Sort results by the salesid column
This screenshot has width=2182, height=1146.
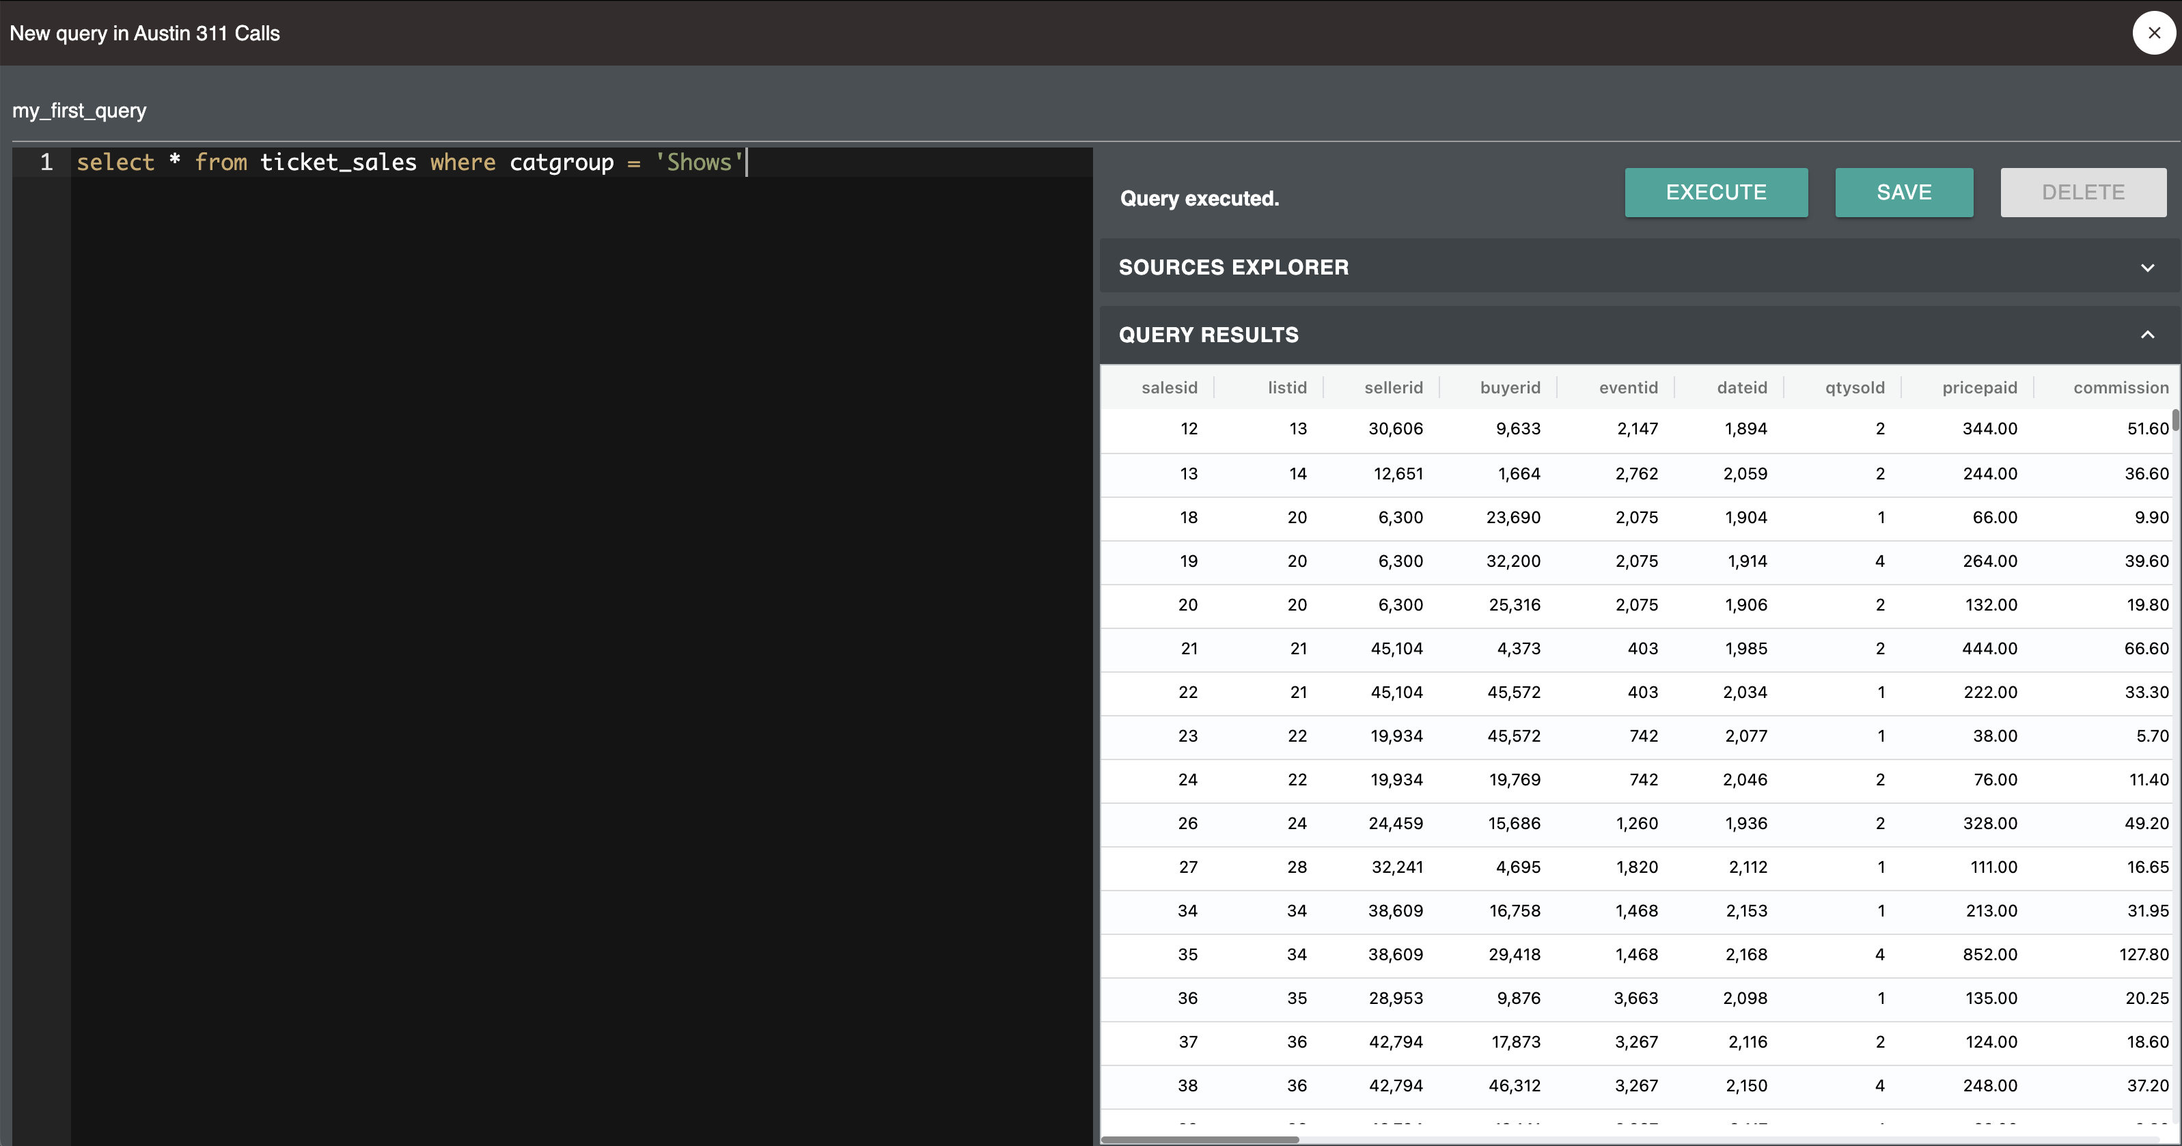click(1170, 387)
